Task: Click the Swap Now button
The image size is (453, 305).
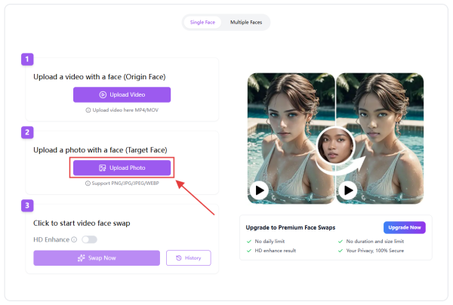Action: (96, 258)
